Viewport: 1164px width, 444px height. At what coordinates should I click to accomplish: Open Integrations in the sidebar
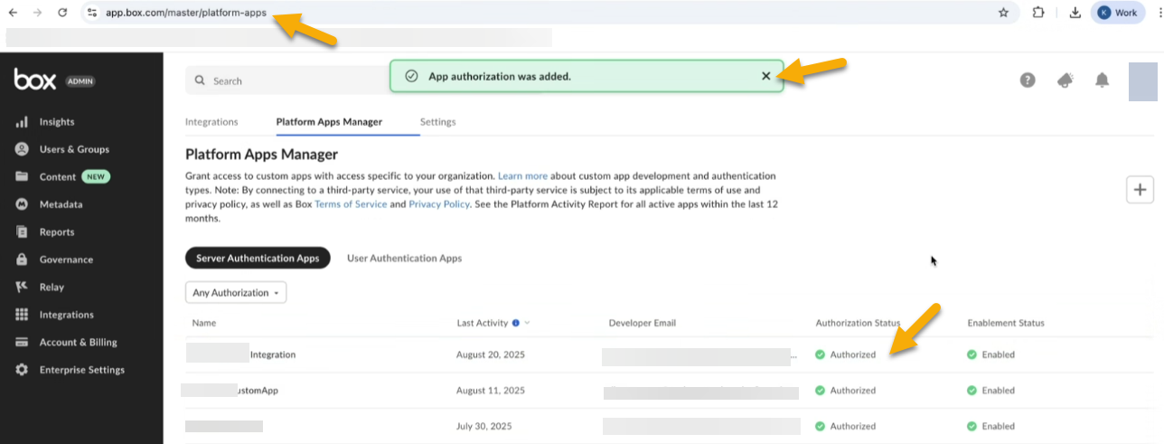54,315
